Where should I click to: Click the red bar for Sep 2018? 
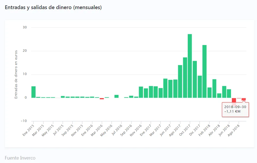244,99
